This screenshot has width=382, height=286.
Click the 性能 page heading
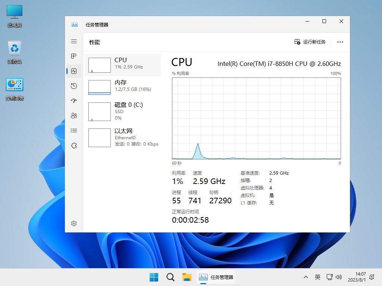[x=94, y=42]
